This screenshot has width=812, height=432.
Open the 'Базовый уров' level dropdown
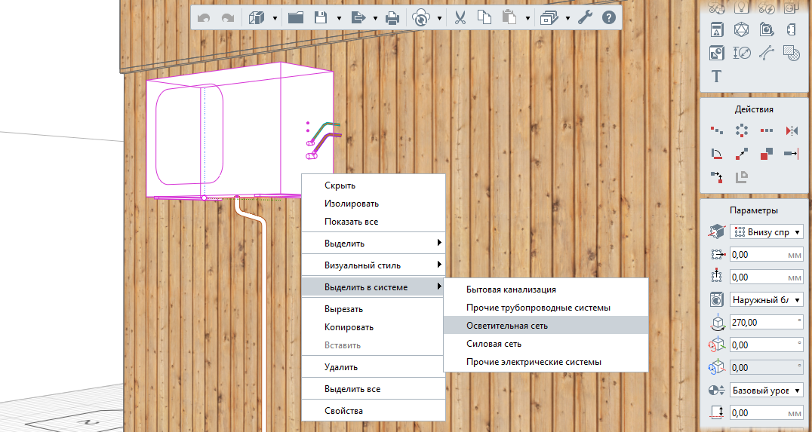pos(767,390)
